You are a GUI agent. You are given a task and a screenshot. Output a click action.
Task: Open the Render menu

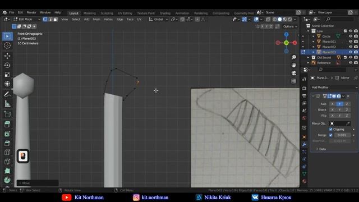point(31,12)
